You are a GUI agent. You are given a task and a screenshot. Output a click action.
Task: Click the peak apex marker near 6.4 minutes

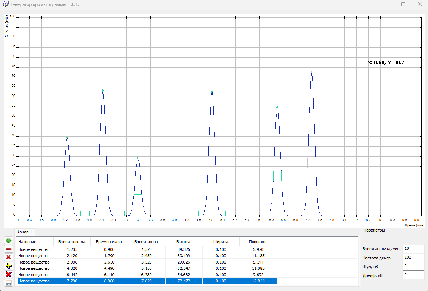coord(277,107)
